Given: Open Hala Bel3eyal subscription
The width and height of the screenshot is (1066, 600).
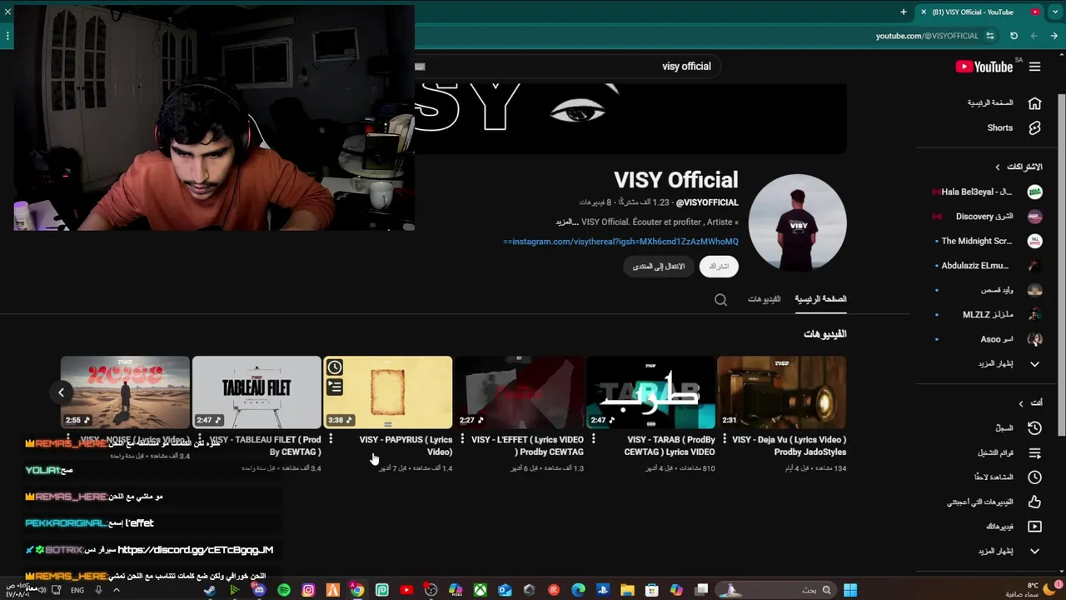Looking at the screenshot, I should (988, 192).
